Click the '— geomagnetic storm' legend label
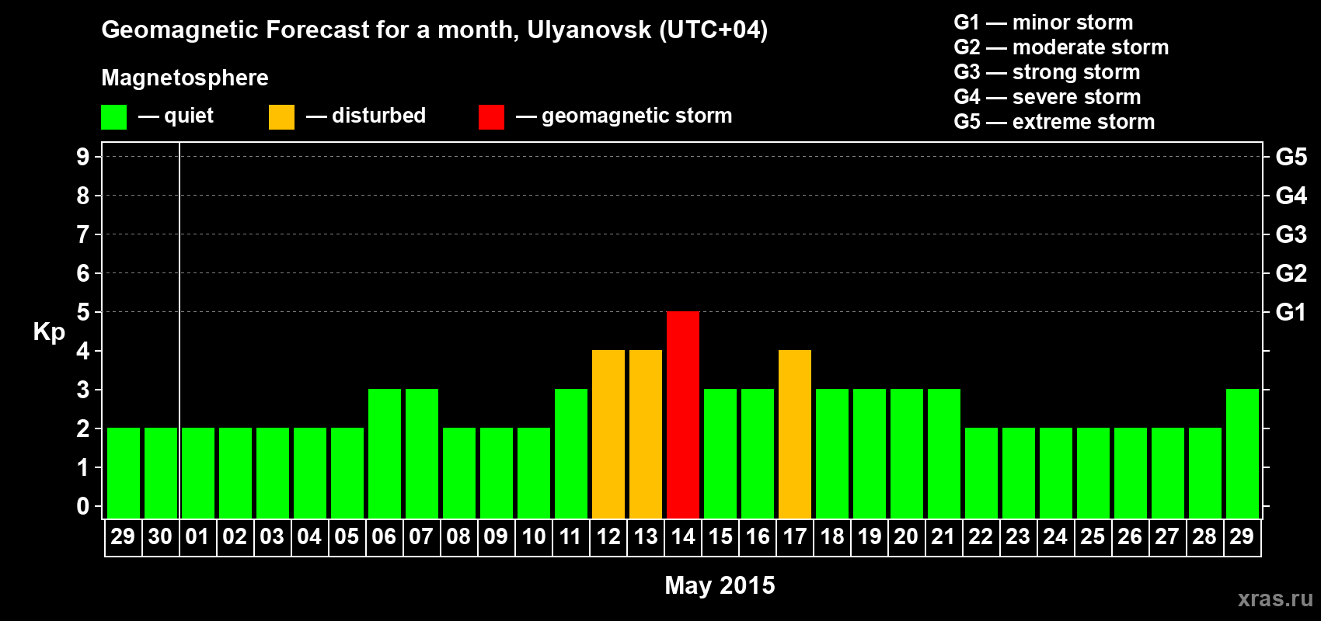Viewport: 1321px width, 621px height. (624, 116)
